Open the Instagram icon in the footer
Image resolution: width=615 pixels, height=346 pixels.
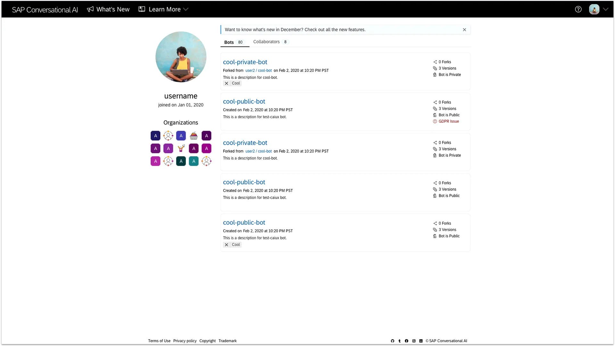pos(414,341)
